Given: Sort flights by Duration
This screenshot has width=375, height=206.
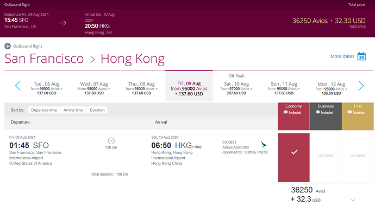Looking at the screenshot, I should [97, 110].
